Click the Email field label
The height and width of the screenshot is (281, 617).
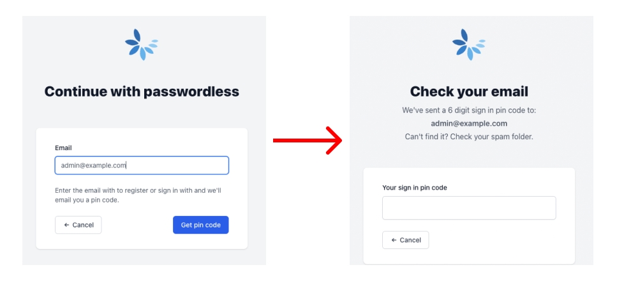click(63, 148)
